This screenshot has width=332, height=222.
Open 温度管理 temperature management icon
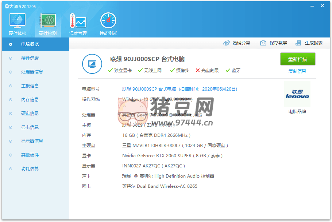click(x=78, y=23)
